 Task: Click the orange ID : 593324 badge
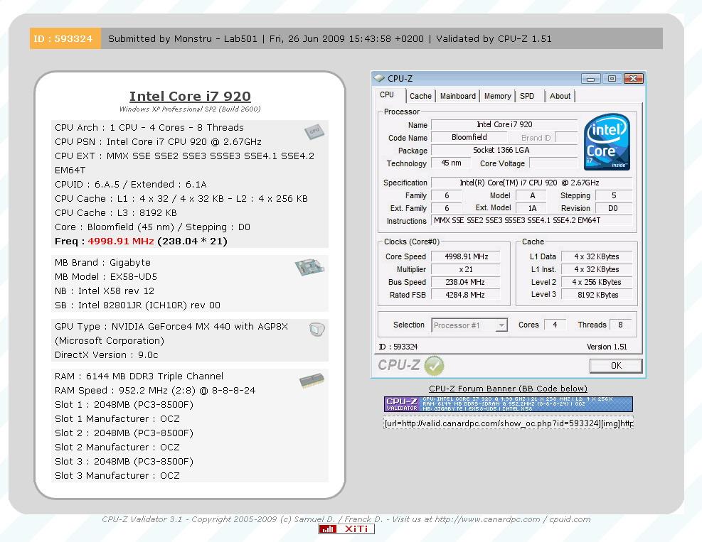pos(65,38)
